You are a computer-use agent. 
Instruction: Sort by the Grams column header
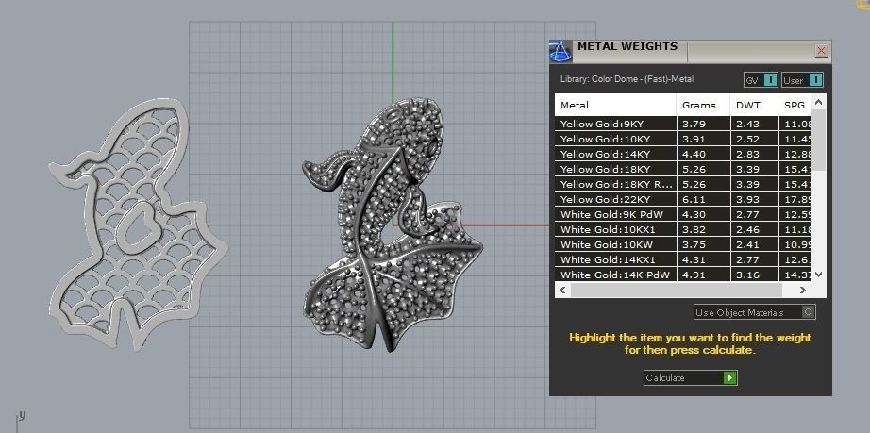[703, 105]
